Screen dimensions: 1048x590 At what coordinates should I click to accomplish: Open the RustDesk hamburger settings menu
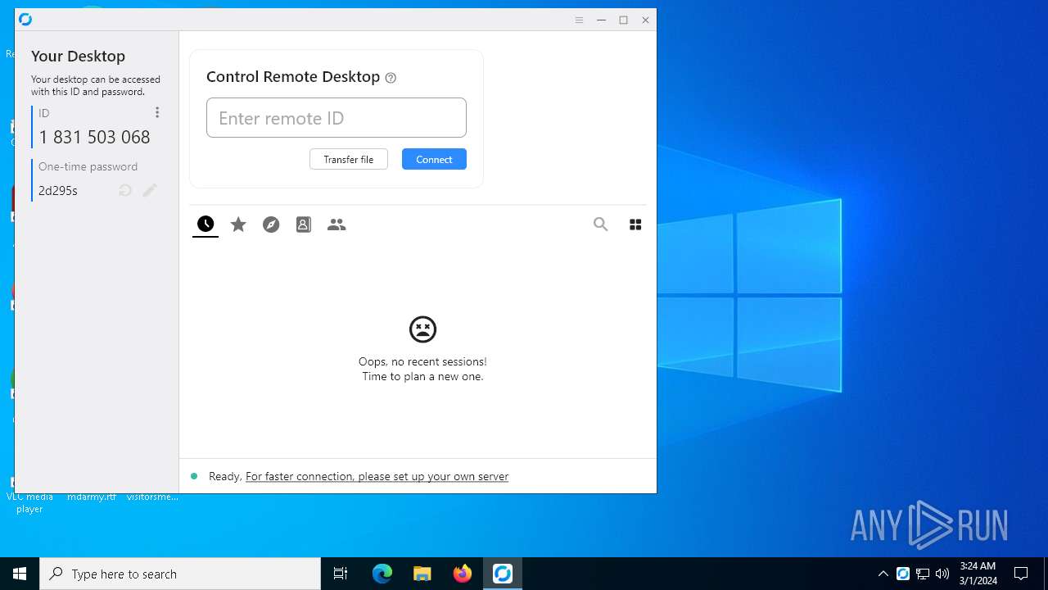579,20
